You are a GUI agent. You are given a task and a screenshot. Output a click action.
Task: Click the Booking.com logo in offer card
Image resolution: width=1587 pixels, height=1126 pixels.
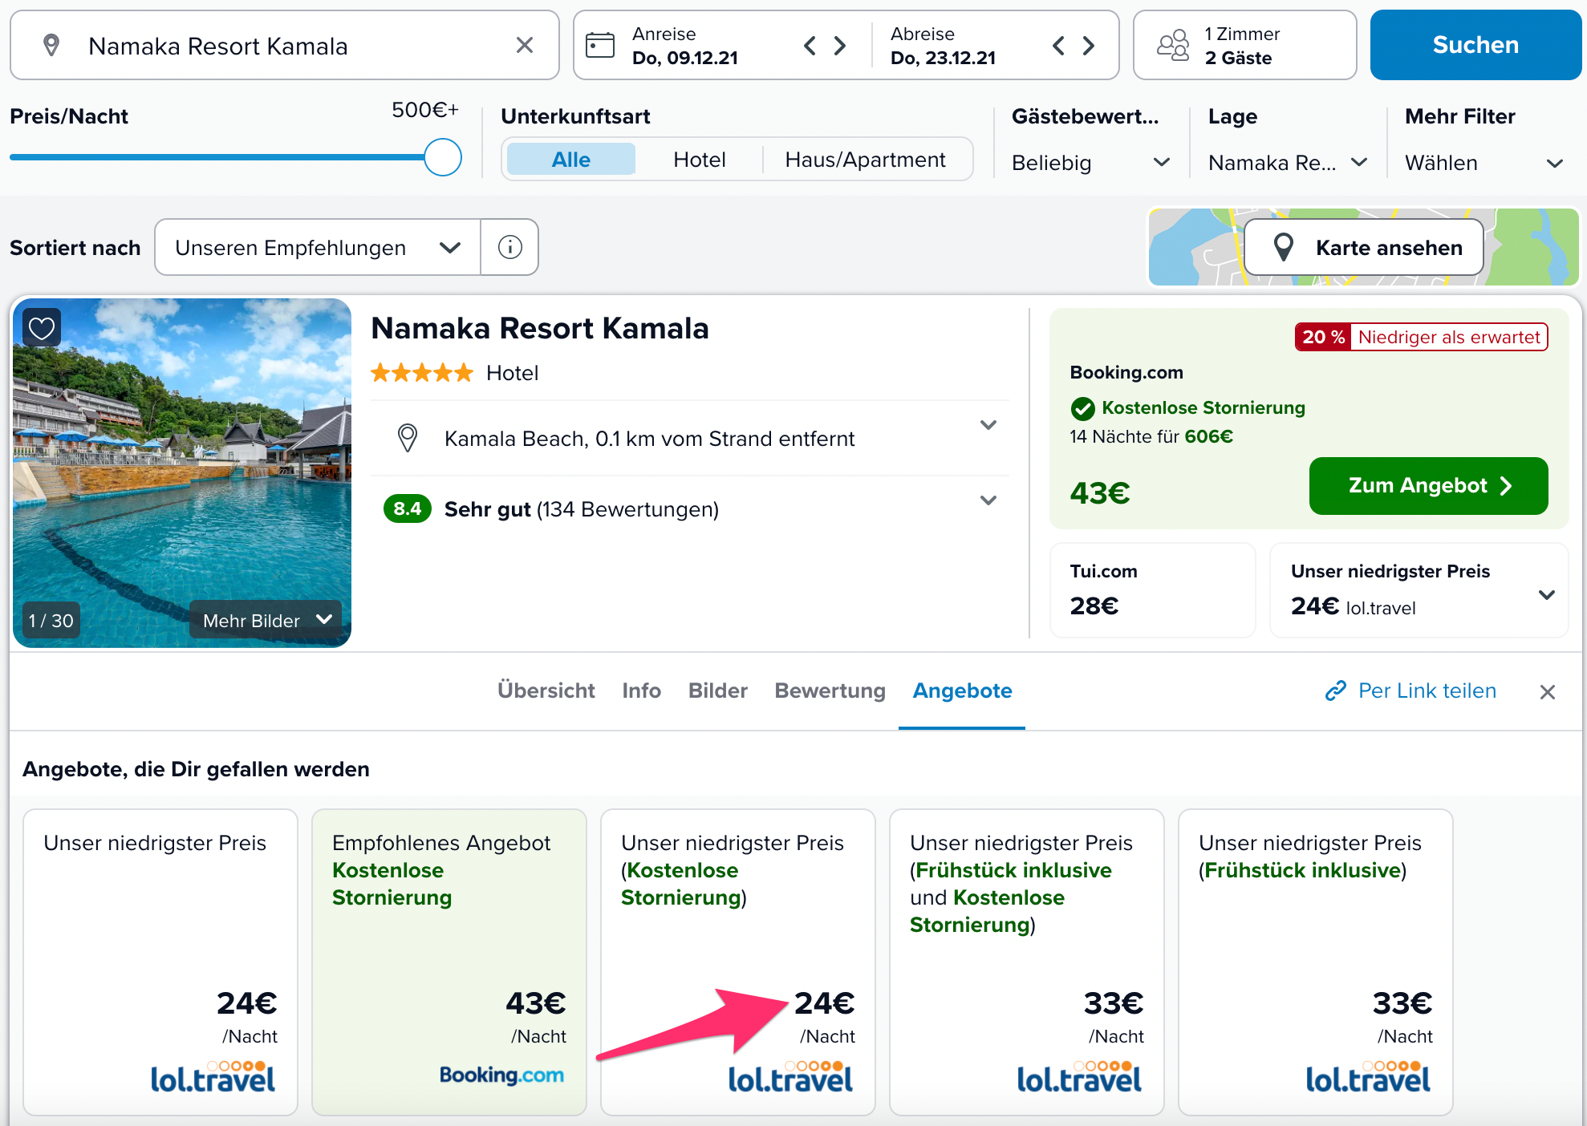pyautogui.click(x=501, y=1075)
